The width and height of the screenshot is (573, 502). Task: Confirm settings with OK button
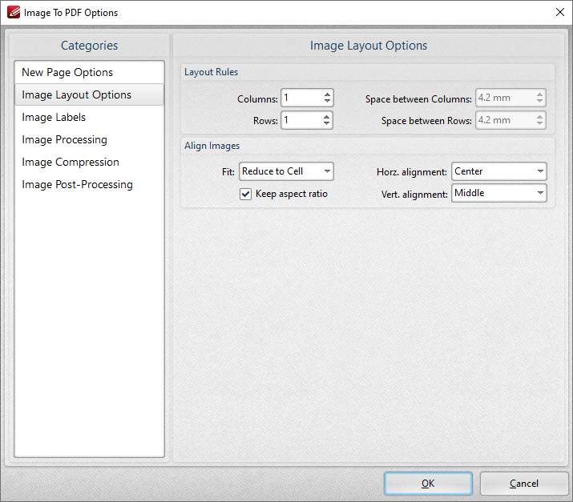point(428,484)
